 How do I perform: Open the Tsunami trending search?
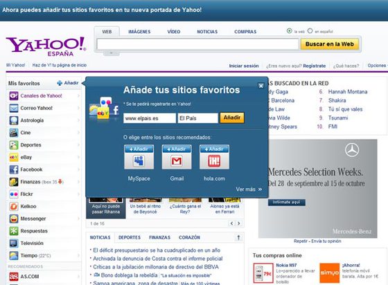pyautogui.click(x=338, y=118)
